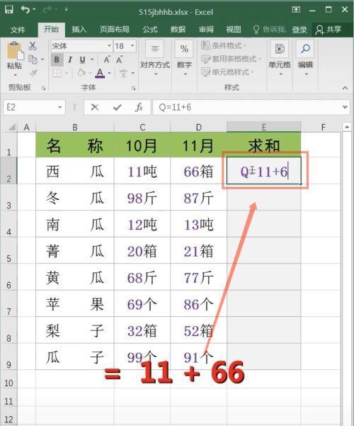Open the 文件 menu tab
This screenshot has height=426, width=354.
coord(18,29)
